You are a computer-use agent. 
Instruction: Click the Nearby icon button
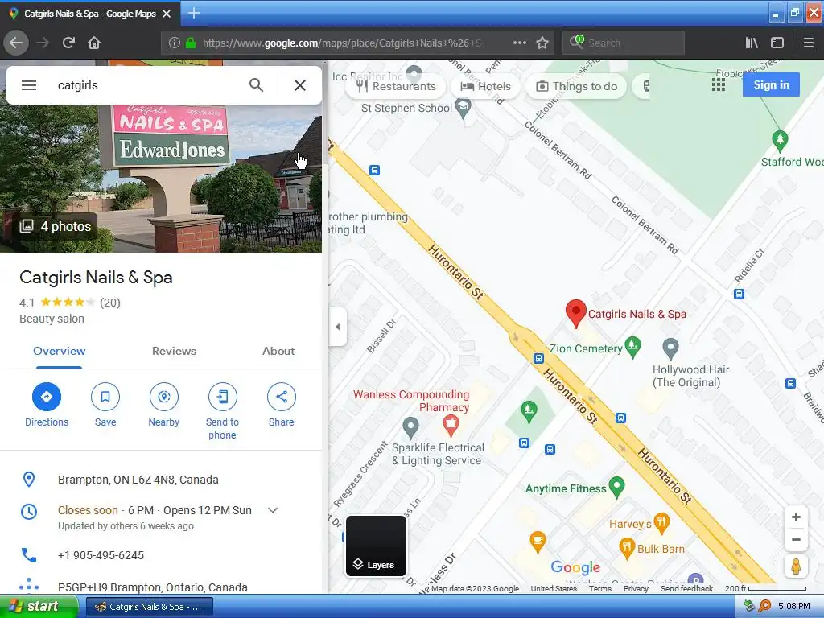click(x=164, y=397)
